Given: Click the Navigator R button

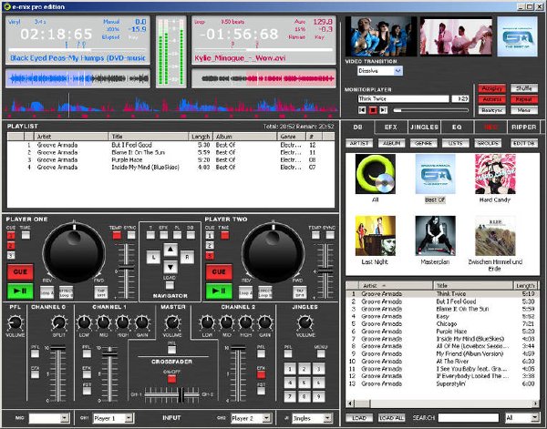Looking at the screenshot, I should coord(187,257).
